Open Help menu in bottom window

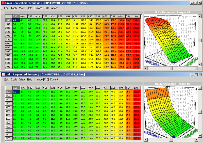pyautogui.click(x=30, y=80)
